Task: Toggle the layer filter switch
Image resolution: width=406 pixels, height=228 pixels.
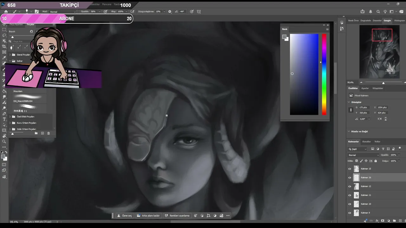Action: click(x=400, y=148)
